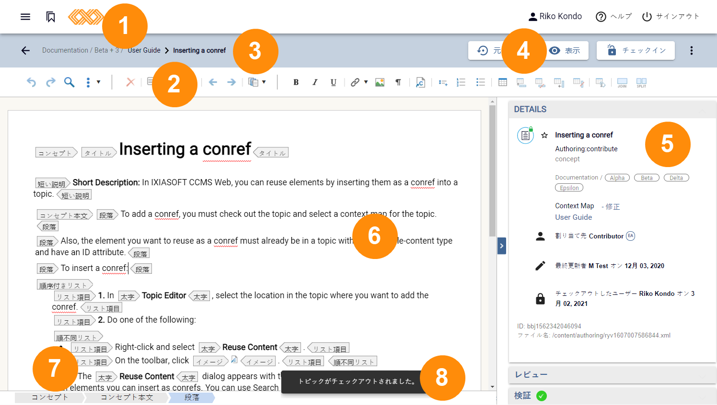The width and height of the screenshot is (717, 405).
Task: Click the green validation checkmark
Action: pos(542,396)
